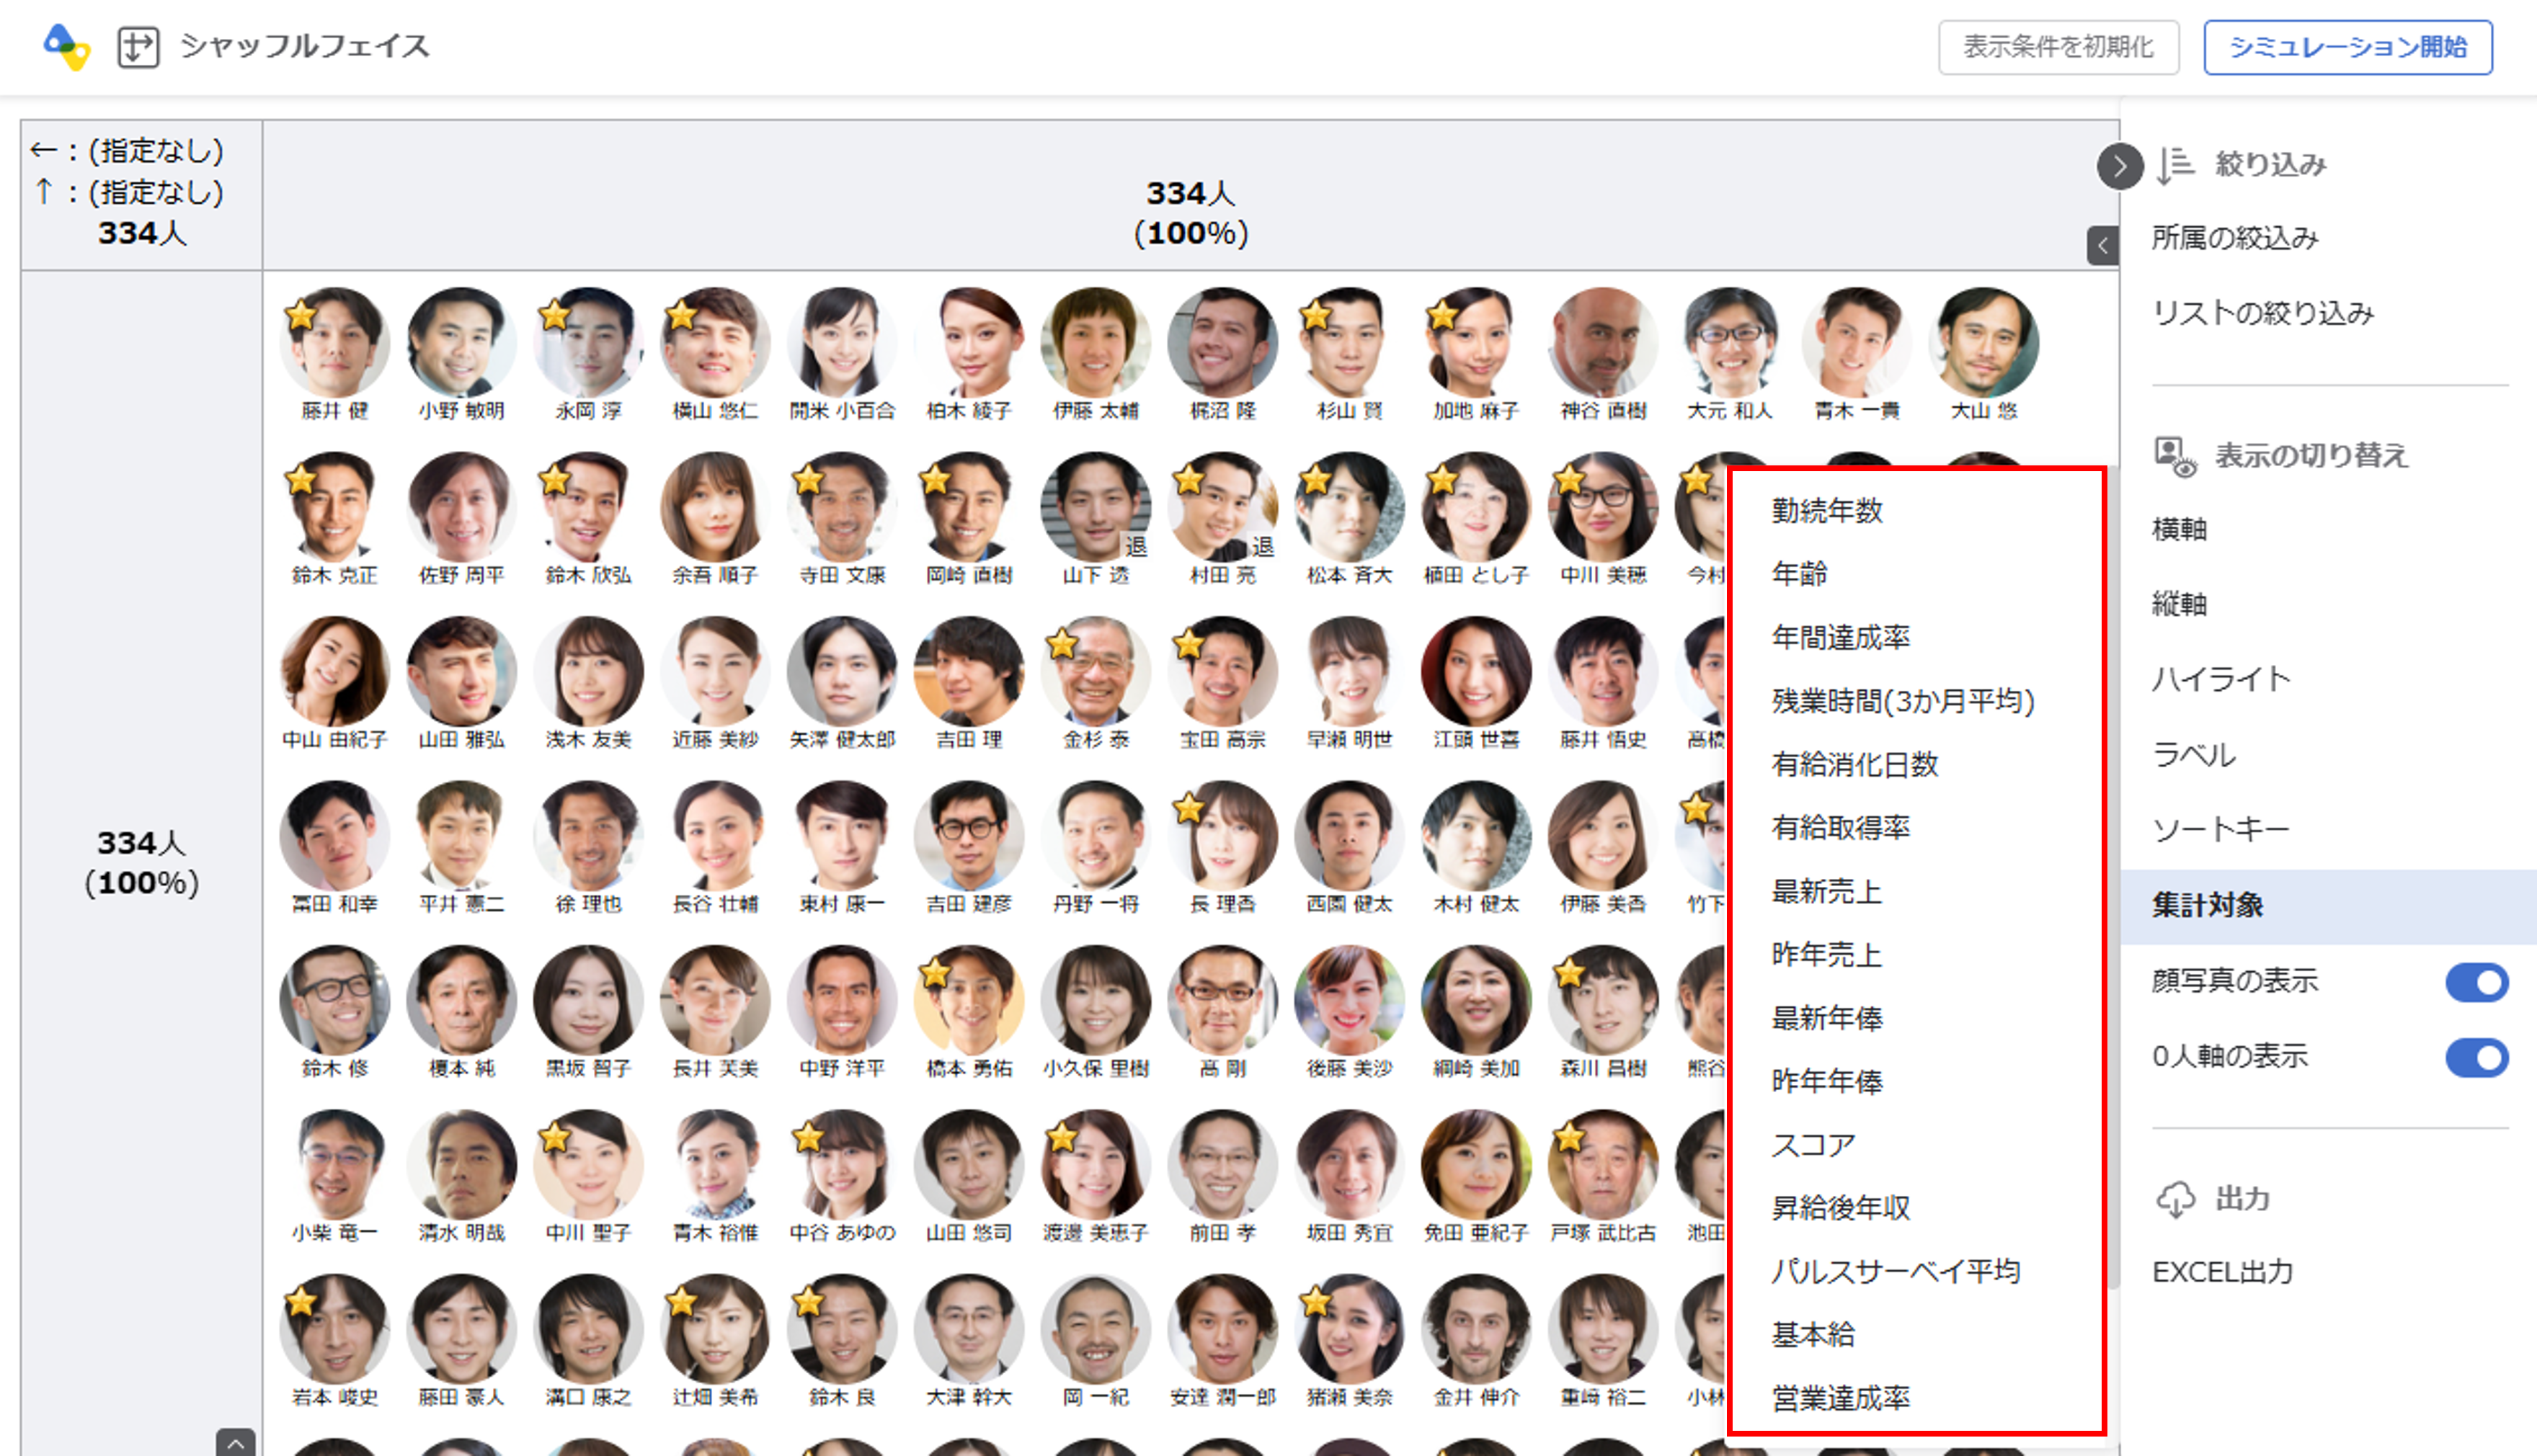Click the face photo of 丹野 一将

(1096, 835)
